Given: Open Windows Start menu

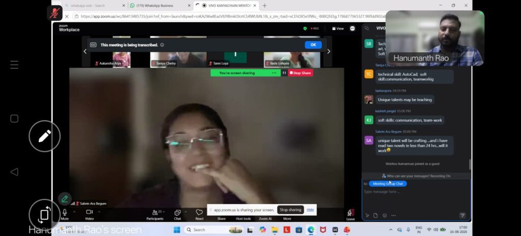Looking at the screenshot, I should [x=177, y=230].
